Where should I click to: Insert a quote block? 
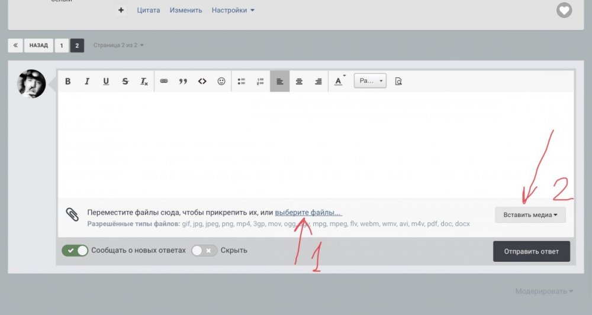[183, 82]
